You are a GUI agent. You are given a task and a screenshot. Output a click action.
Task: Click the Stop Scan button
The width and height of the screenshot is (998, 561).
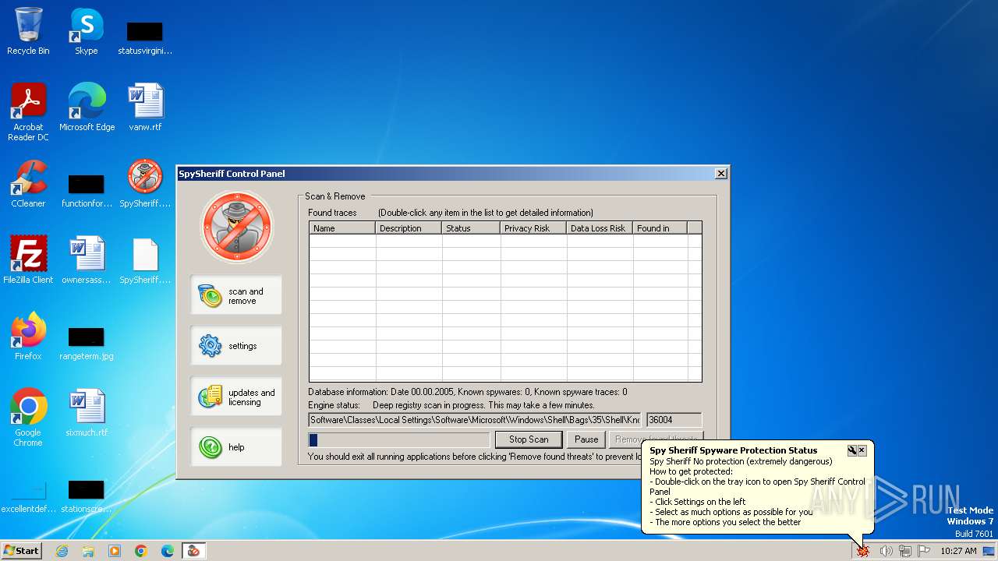pyautogui.click(x=528, y=439)
